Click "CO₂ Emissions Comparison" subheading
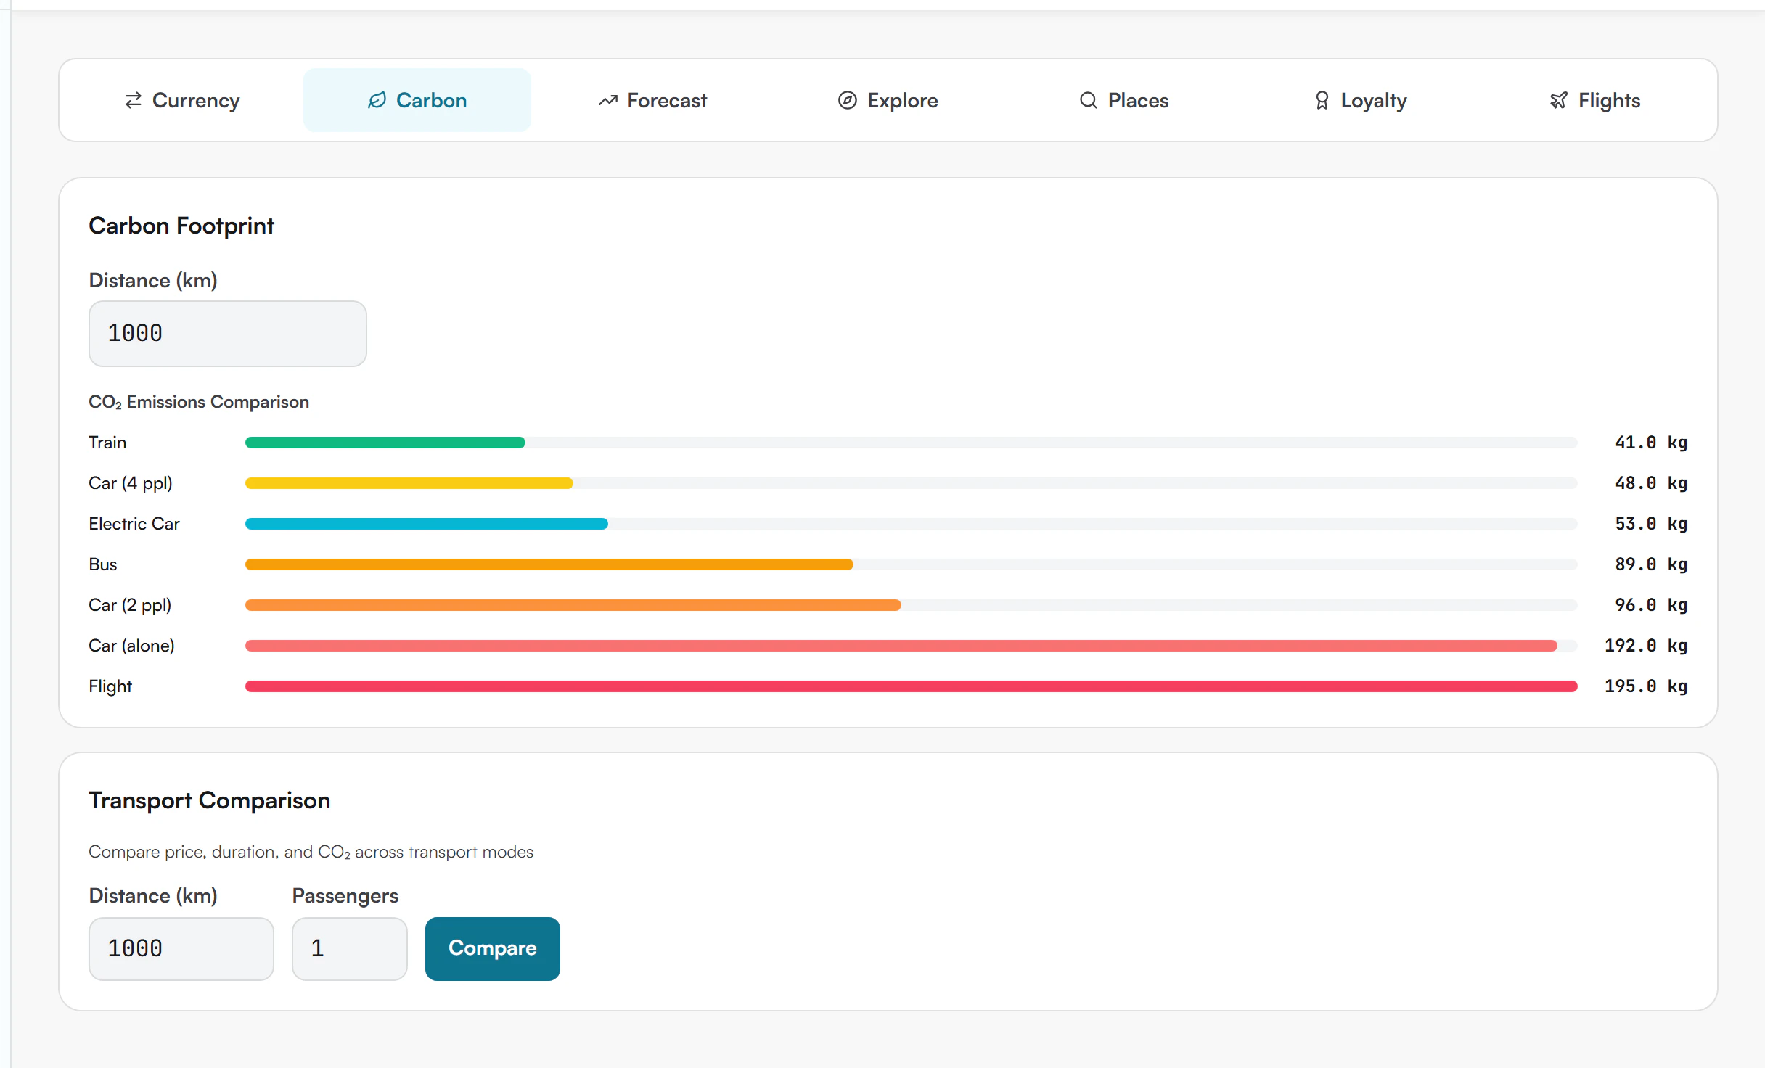 199,402
